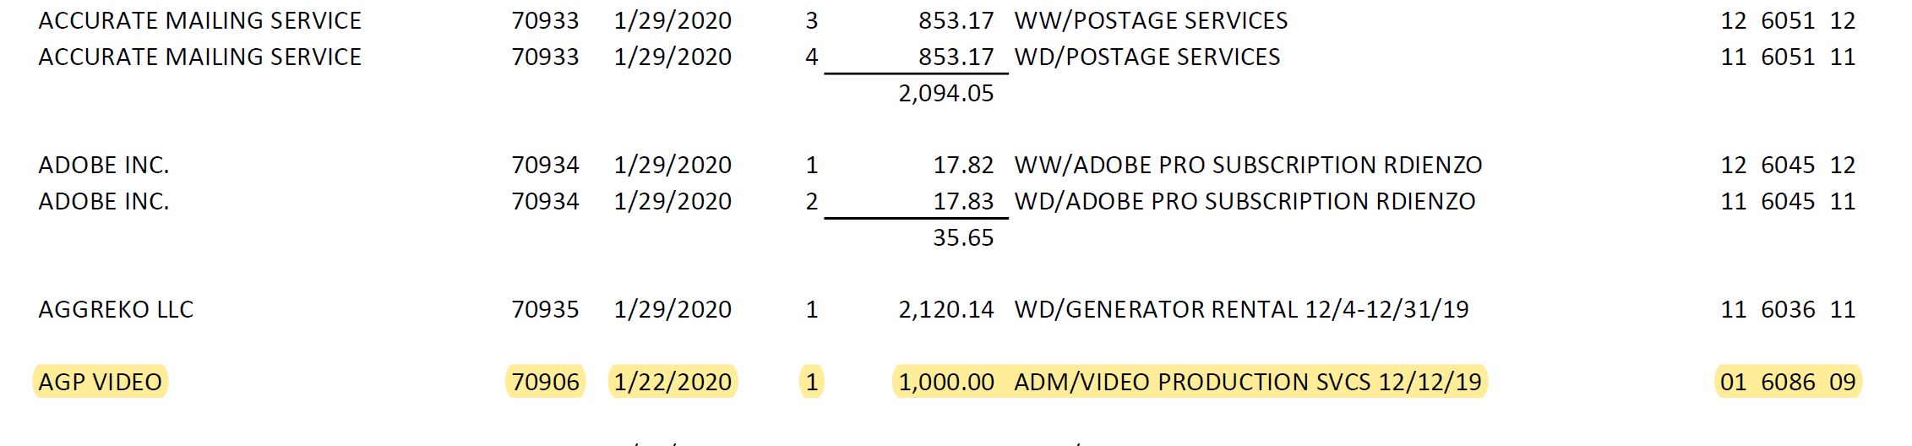Select account code 12 6051 12
Screen dimensions: 1912x446
1788,20
